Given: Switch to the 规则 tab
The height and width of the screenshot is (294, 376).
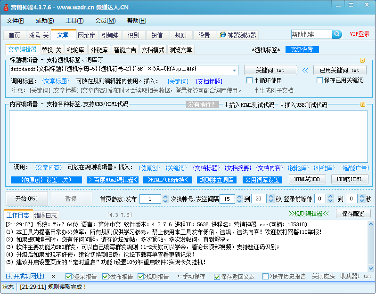Looking at the screenshot, I should coord(180,35).
